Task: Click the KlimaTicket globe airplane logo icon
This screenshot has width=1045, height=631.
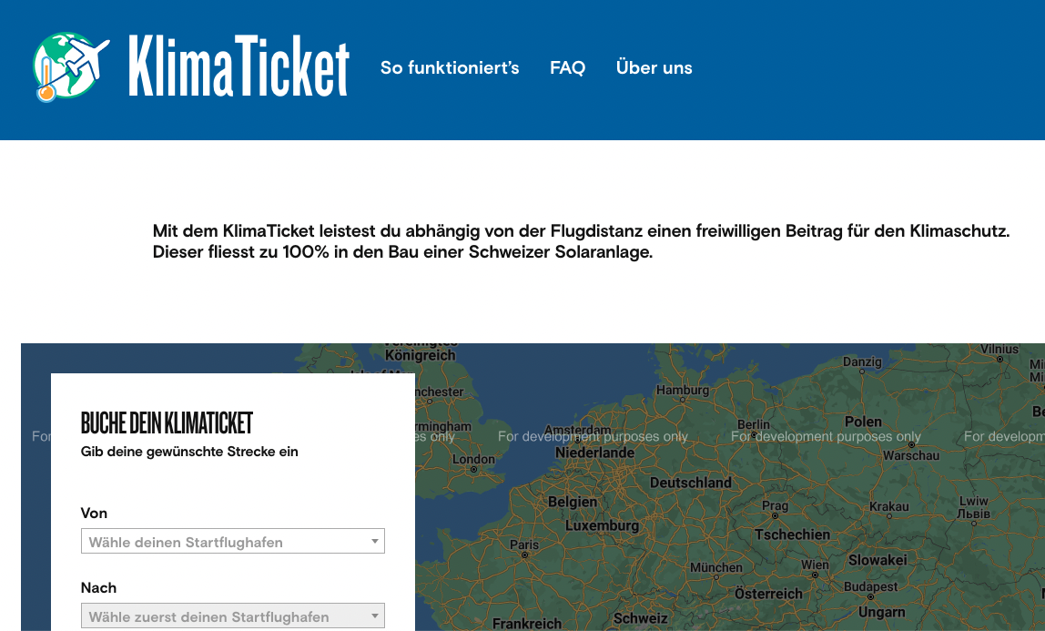Action: pyautogui.click(x=70, y=67)
